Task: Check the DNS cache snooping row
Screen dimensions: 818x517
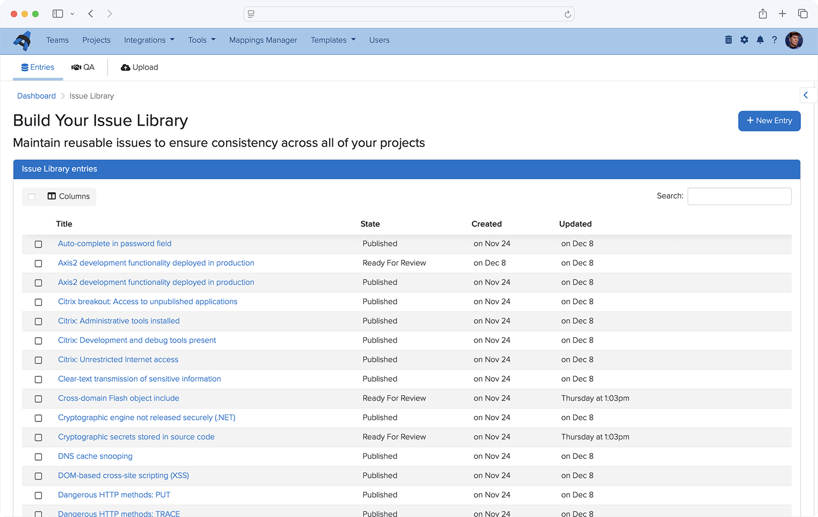Action: [x=39, y=457]
